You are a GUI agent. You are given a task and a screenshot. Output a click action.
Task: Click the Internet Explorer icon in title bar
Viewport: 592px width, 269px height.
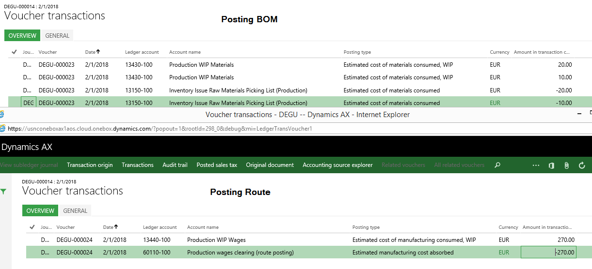[x=1, y=115]
